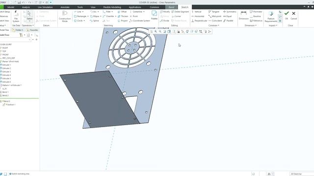Activate the Chamfer tool
The width and height of the screenshot is (314, 176).
point(108,16)
